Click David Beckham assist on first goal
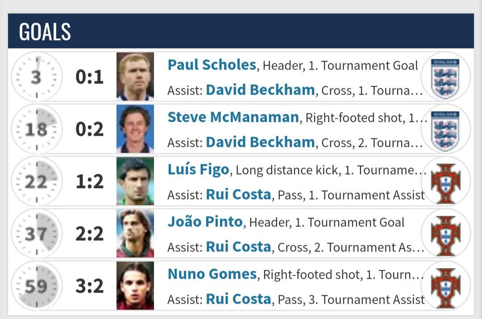Screen dimensions: 482x319 point(260,90)
